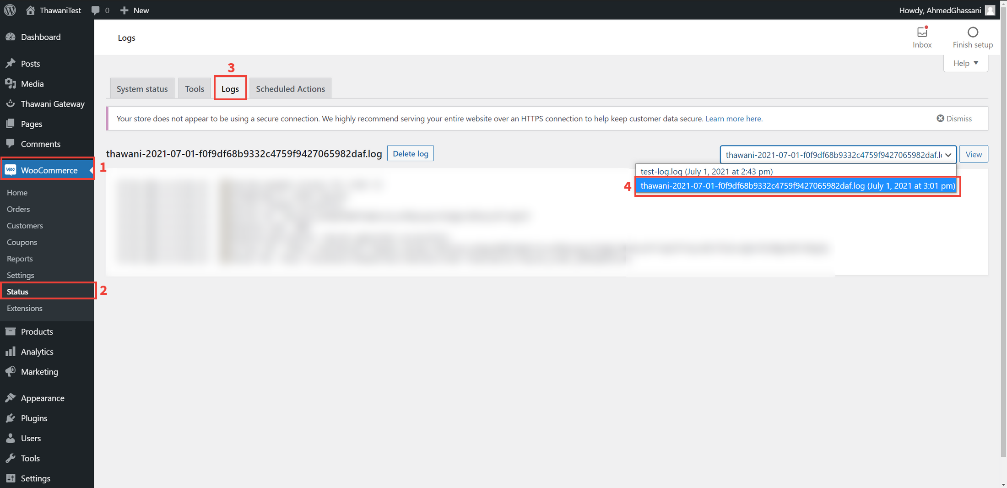Viewport: 1007px width, 488px height.
Task: Click the New label in admin bar
Action: pyautogui.click(x=141, y=10)
